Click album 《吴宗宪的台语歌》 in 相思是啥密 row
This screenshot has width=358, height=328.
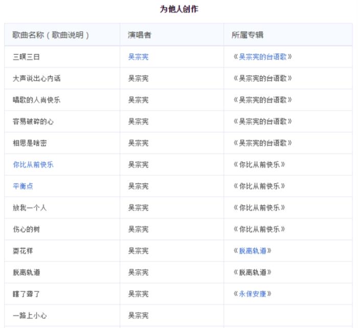pos(262,143)
